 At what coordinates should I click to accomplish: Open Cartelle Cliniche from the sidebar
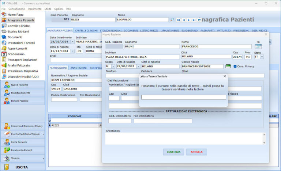(x=18, y=26)
